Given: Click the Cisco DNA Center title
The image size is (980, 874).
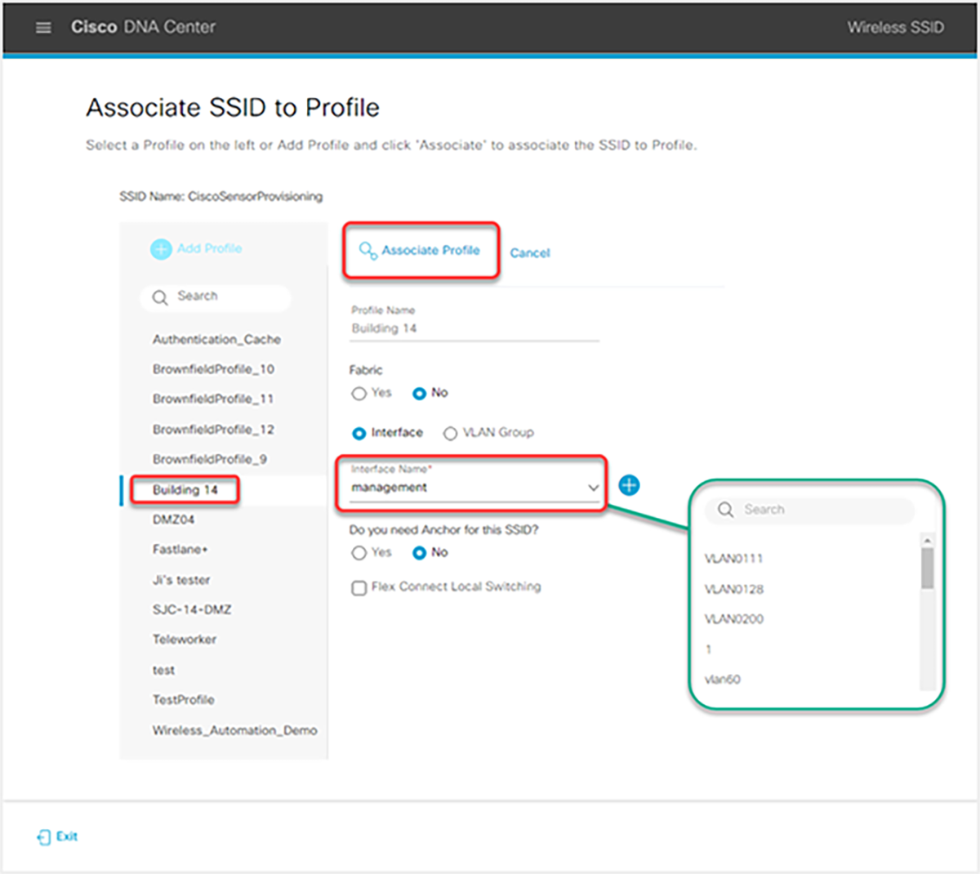Looking at the screenshot, I should point(143,27).
